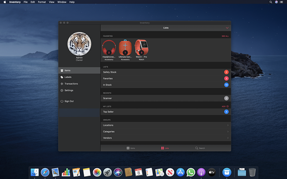Open Apple TV from the Dock
This screenshot has width=287, height=179.
pyautogui.click(x=211, y=172)
